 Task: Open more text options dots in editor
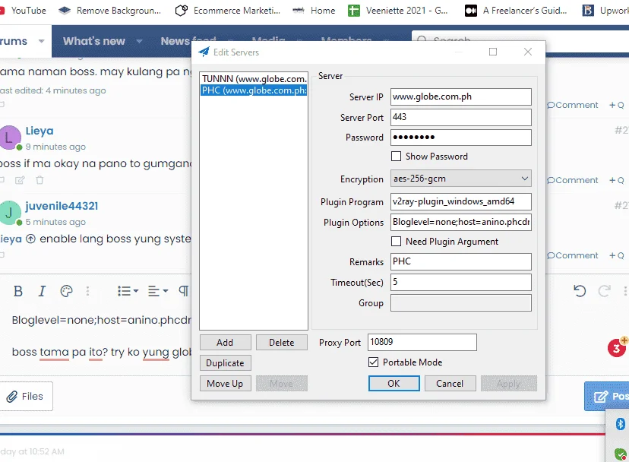coord(88,291)
